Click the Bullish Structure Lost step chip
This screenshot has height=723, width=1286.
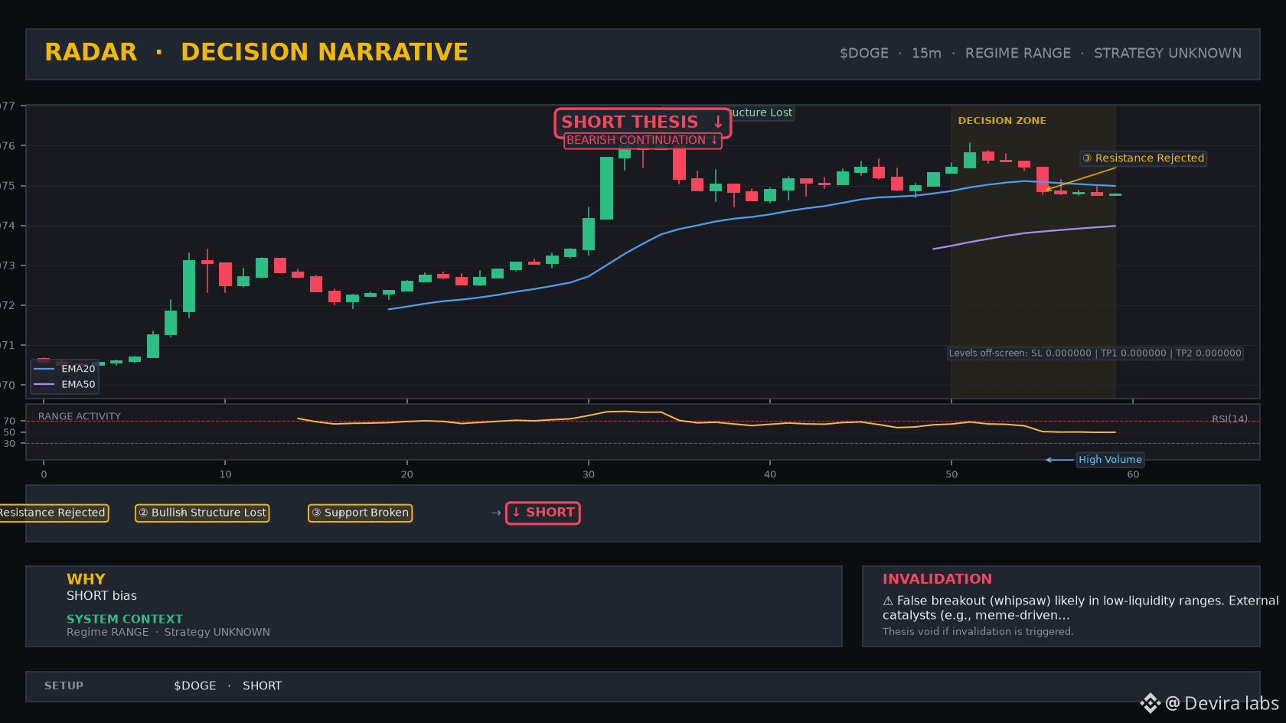[202, 513]
